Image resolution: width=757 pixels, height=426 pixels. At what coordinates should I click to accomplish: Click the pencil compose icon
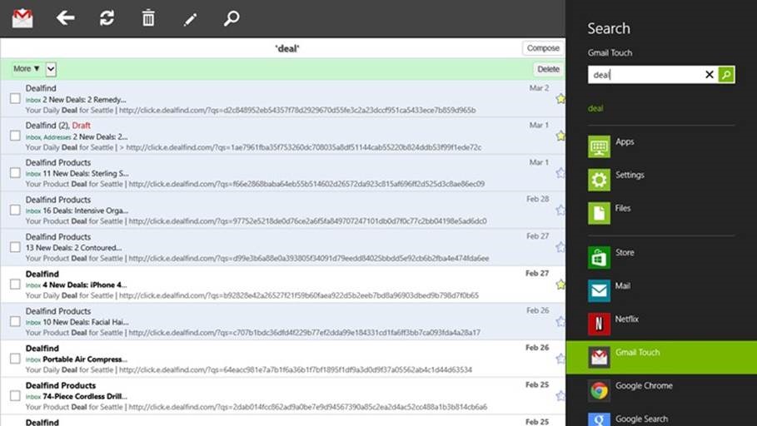point(190,18)
